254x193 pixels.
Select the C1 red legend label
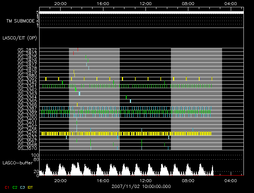coord(7,187)
